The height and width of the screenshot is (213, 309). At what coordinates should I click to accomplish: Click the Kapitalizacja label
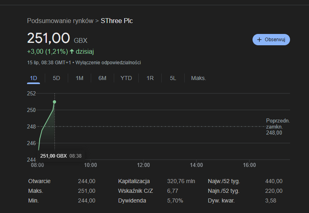pyautogui.click(x=134, y=181)
